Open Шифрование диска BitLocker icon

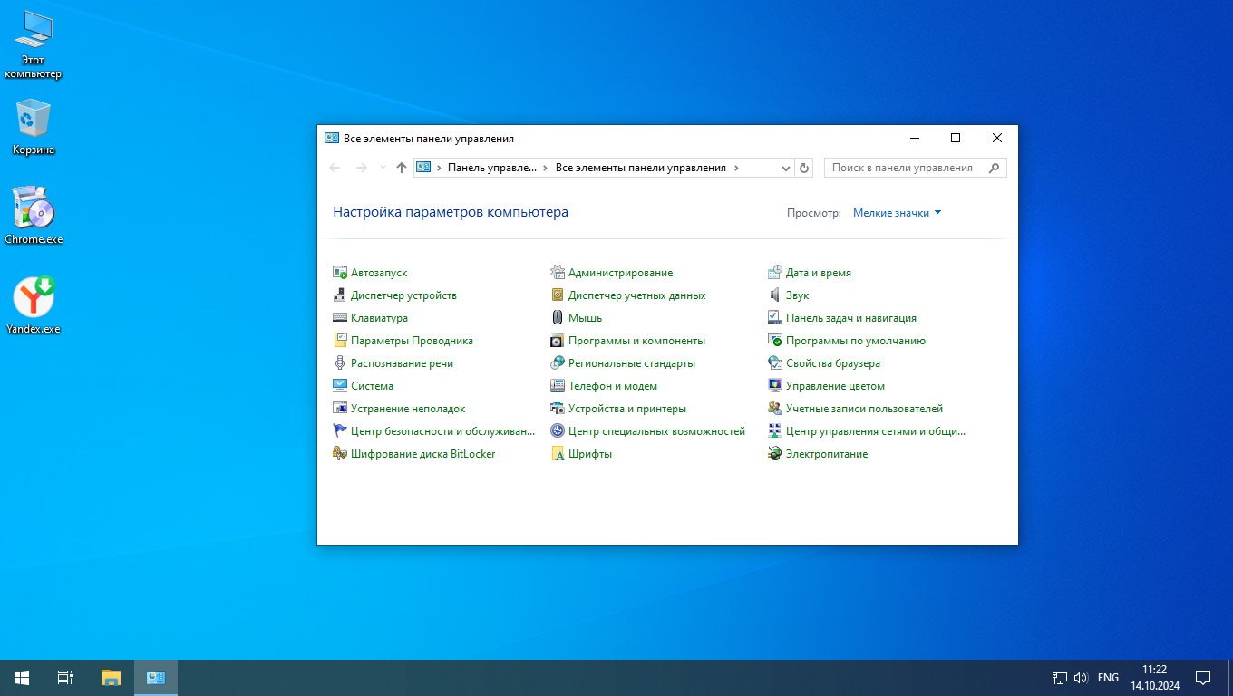[x=340, y=454]
